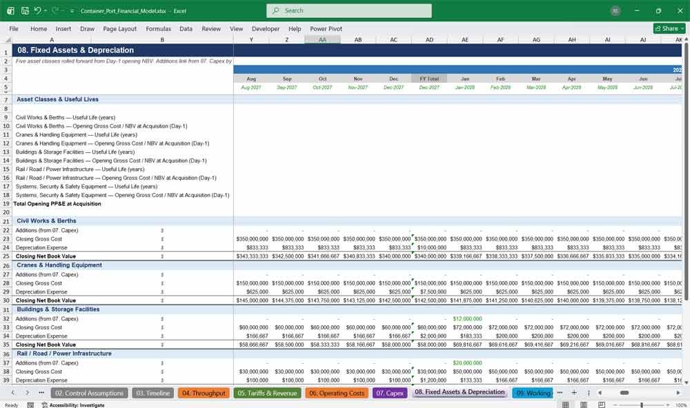Open the View ribbon tab

[x=236, y=28]
